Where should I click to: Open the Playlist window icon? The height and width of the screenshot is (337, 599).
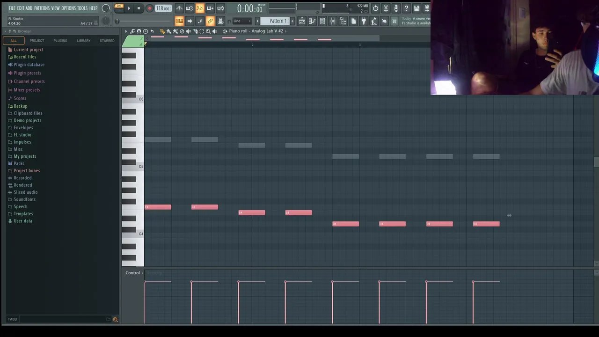pyautogui.click(x=302, y=21)
